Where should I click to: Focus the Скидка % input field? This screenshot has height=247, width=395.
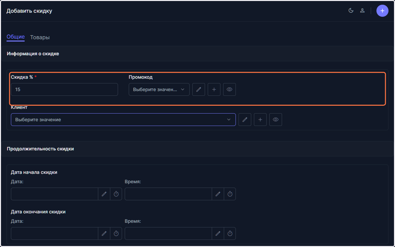coord(64,89)
